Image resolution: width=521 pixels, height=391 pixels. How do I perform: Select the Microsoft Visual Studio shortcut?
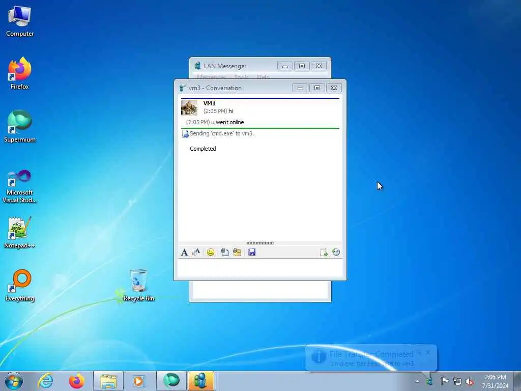[20, 186]
